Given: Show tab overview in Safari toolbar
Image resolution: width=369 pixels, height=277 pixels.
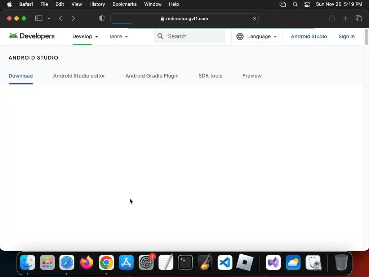Looking at the screenshot, I should click(x=359, y=18).
